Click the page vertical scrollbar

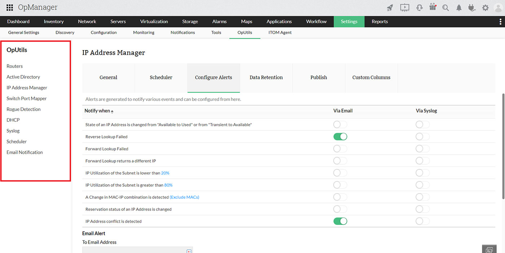(503, 146)
